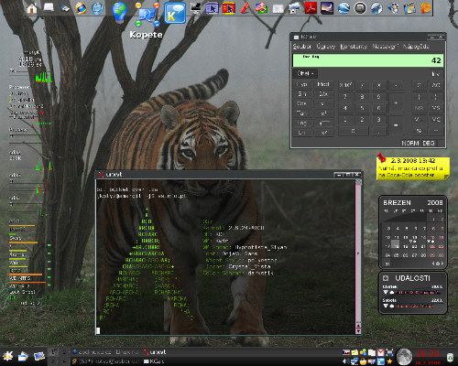Open the home folder dock icon

coord(32,8)
